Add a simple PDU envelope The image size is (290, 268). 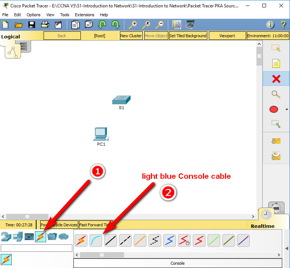276,141
